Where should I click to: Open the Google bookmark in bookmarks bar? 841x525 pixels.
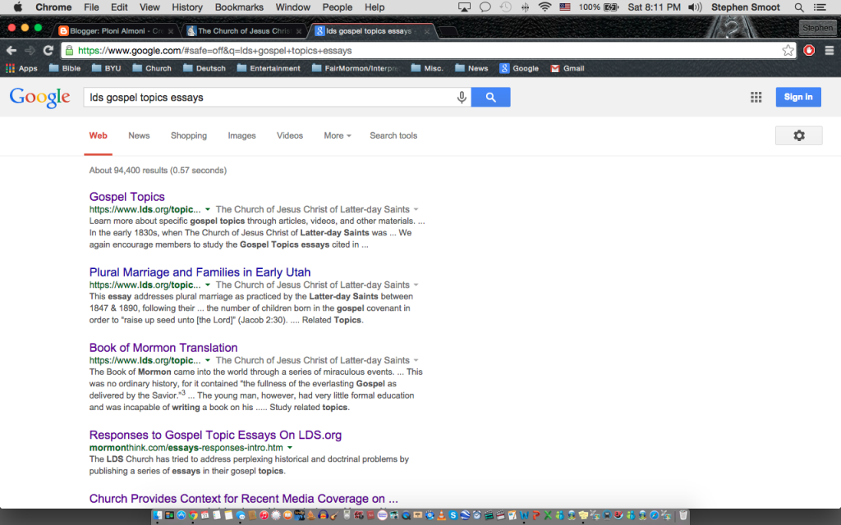pyautogui.click(x=519, y=68)
